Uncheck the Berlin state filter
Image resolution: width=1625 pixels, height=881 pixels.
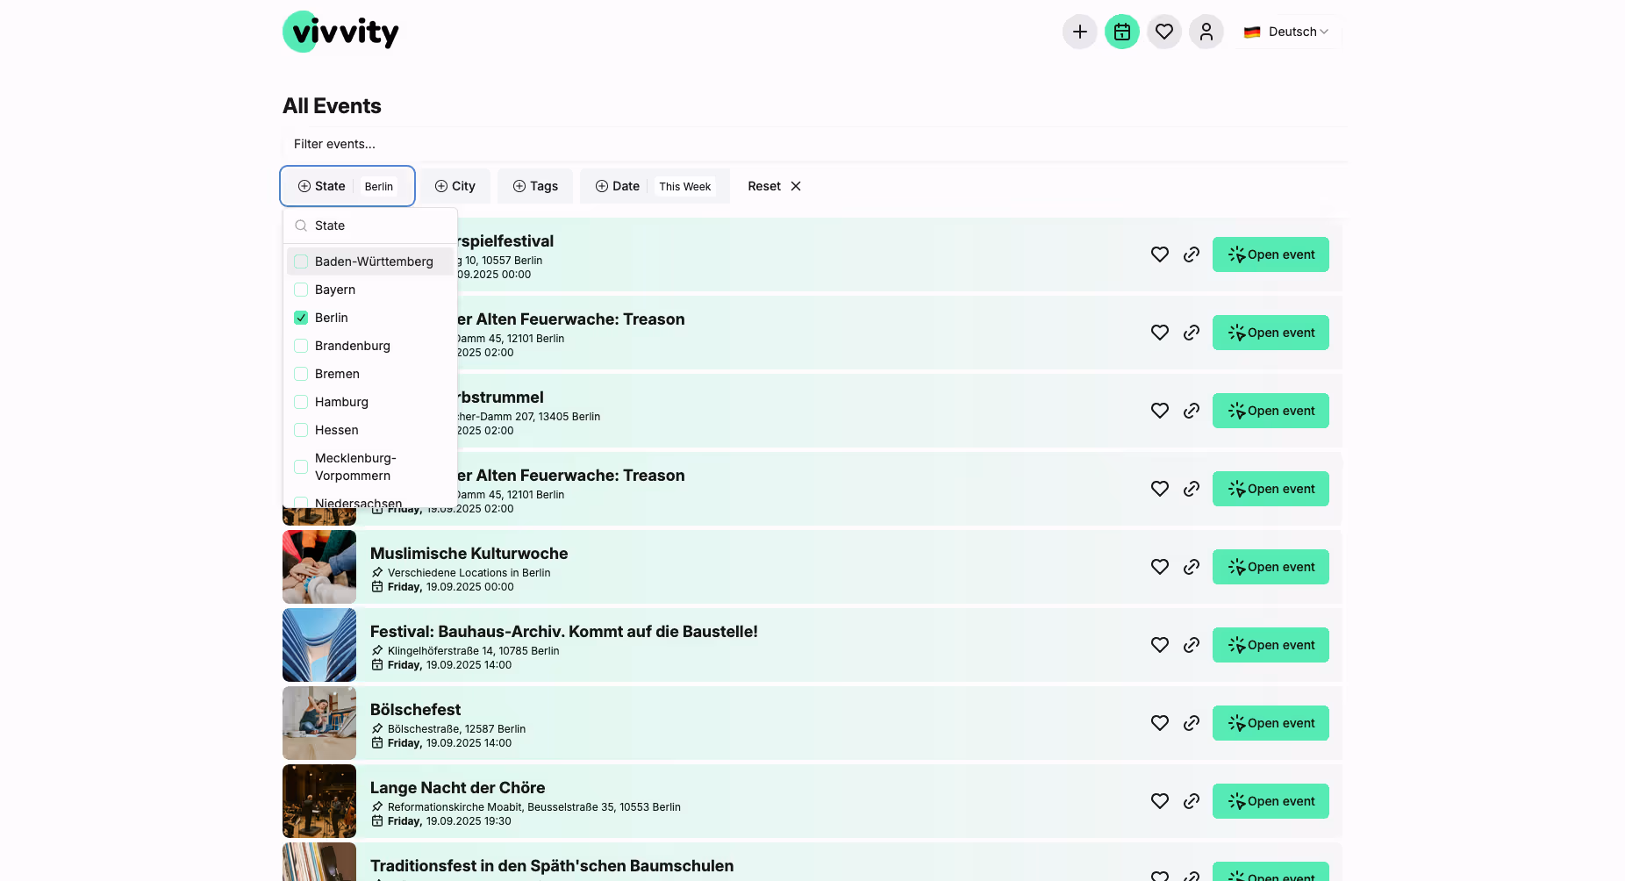[x=301, y=318]
